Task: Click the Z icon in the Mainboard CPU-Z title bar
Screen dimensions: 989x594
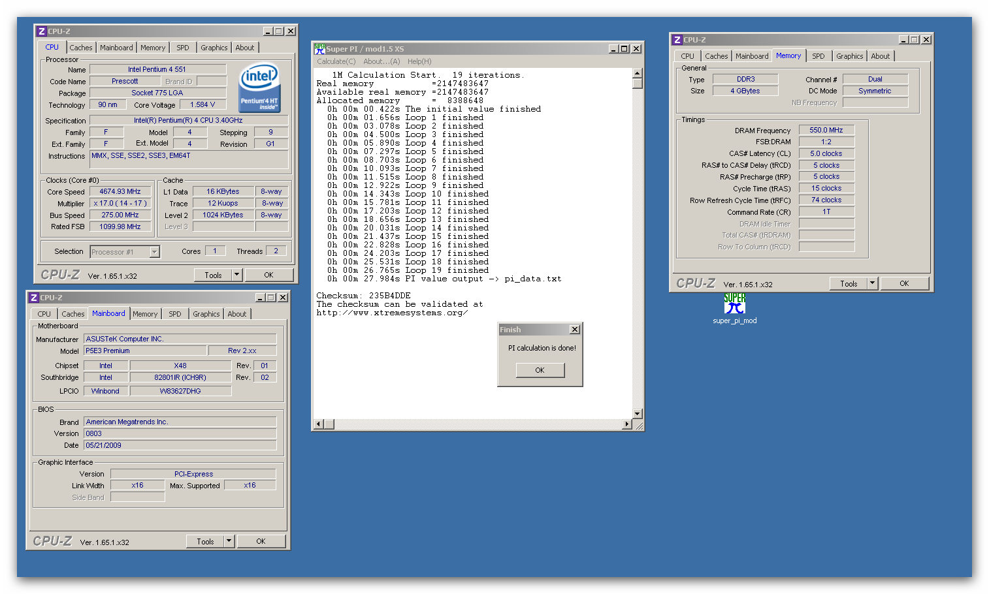Action: pos(33,298)
